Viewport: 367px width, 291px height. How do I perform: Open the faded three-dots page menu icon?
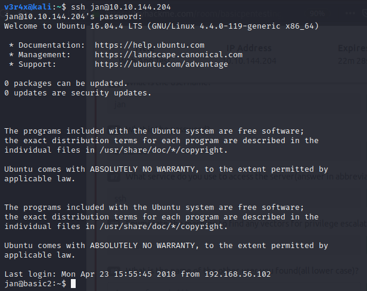point(350,13)
